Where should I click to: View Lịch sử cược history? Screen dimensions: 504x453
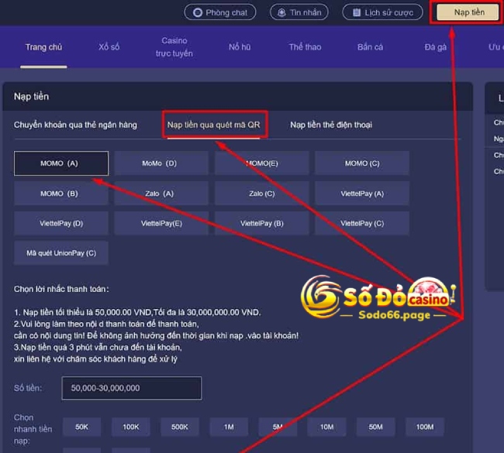click(x=382, y=12)
